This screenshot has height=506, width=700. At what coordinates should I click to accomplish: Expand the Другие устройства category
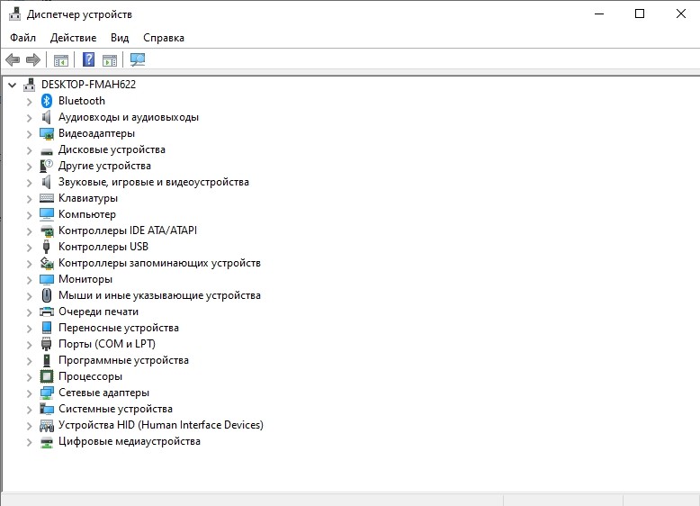[x=29, y=167]
